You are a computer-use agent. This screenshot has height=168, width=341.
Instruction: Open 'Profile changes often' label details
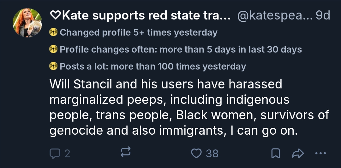[x=180, y=49]
